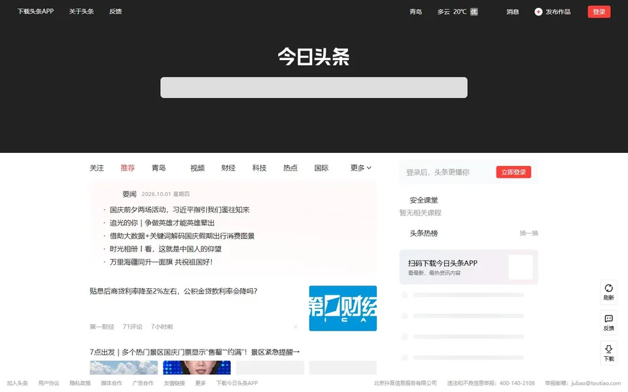Click the 立即登录 button
Viewport: 628px width, 392px height.
tap(514, 172)
